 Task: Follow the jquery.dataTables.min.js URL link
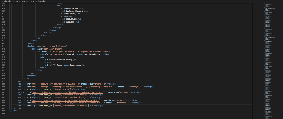pos(66,100)
